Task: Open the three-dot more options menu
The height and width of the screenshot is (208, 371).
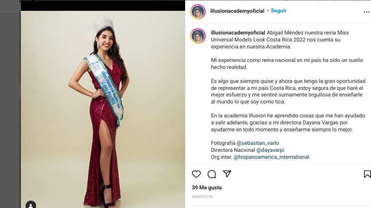Action: 366,12
